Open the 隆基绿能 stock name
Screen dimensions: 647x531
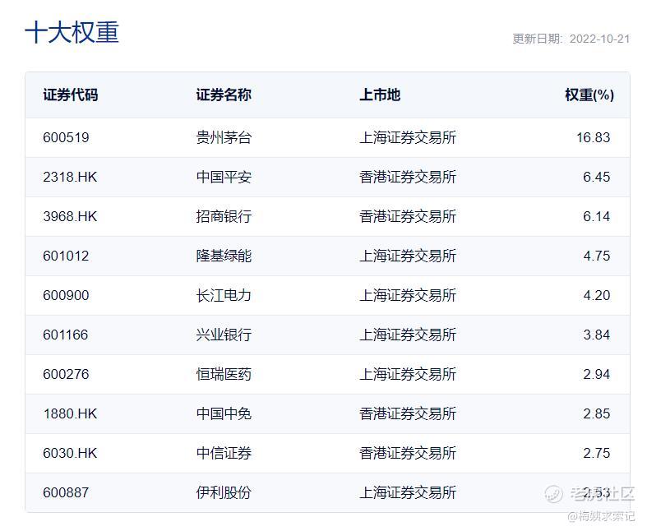tap(224, 256)
